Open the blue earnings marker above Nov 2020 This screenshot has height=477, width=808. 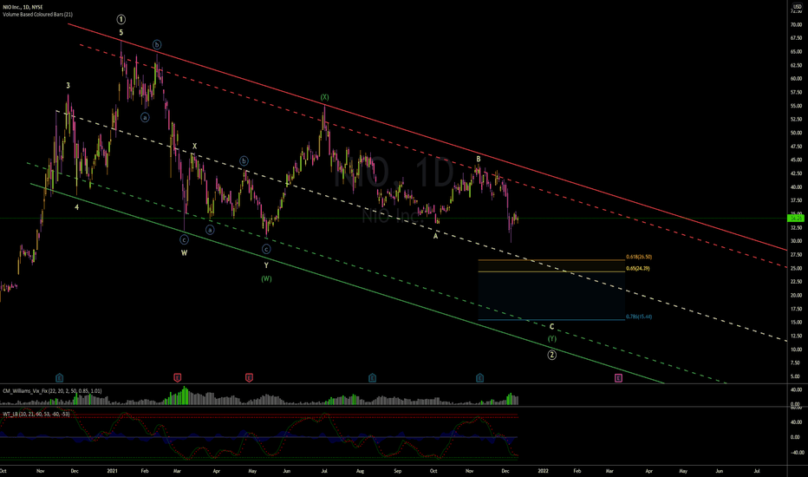point(59,378)
